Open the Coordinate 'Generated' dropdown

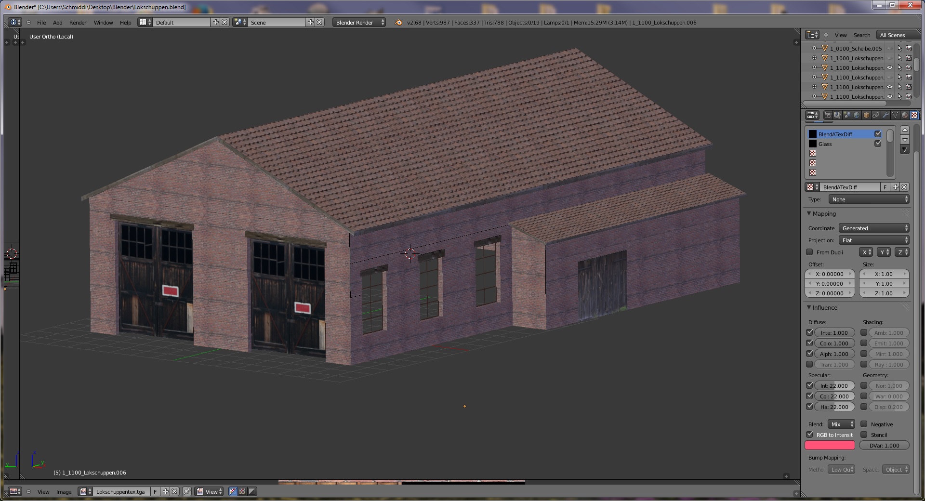(x=874, y=228)
